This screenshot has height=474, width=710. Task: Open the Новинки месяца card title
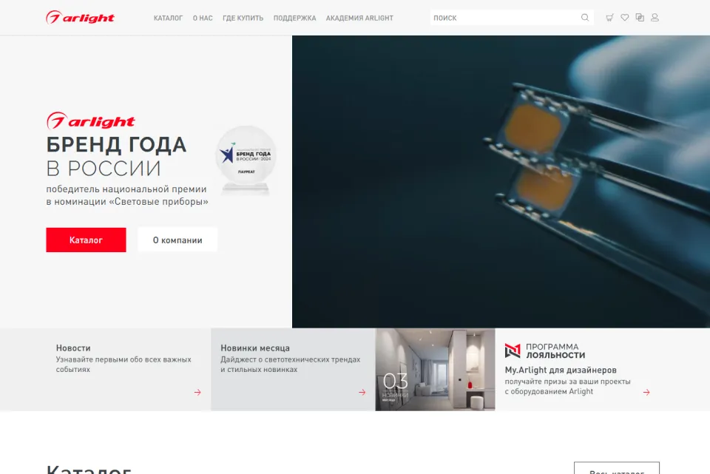coord(255,348)
